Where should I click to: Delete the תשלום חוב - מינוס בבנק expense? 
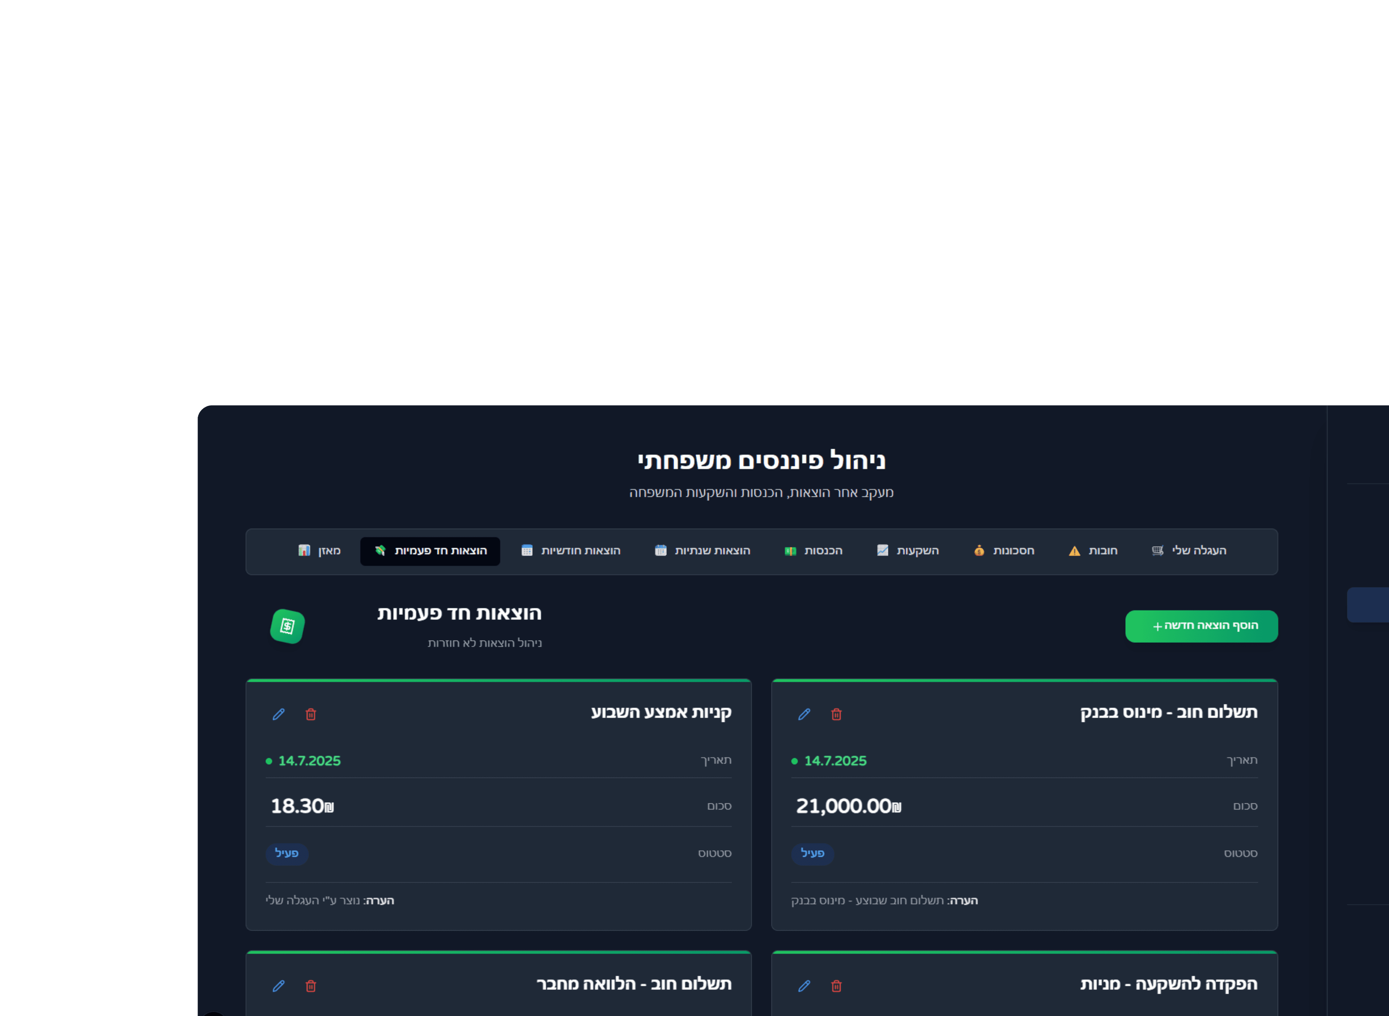click(x=836, y=714)
